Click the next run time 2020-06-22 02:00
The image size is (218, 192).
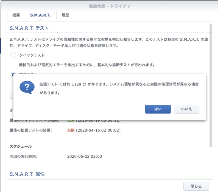[x=85, y=157]
